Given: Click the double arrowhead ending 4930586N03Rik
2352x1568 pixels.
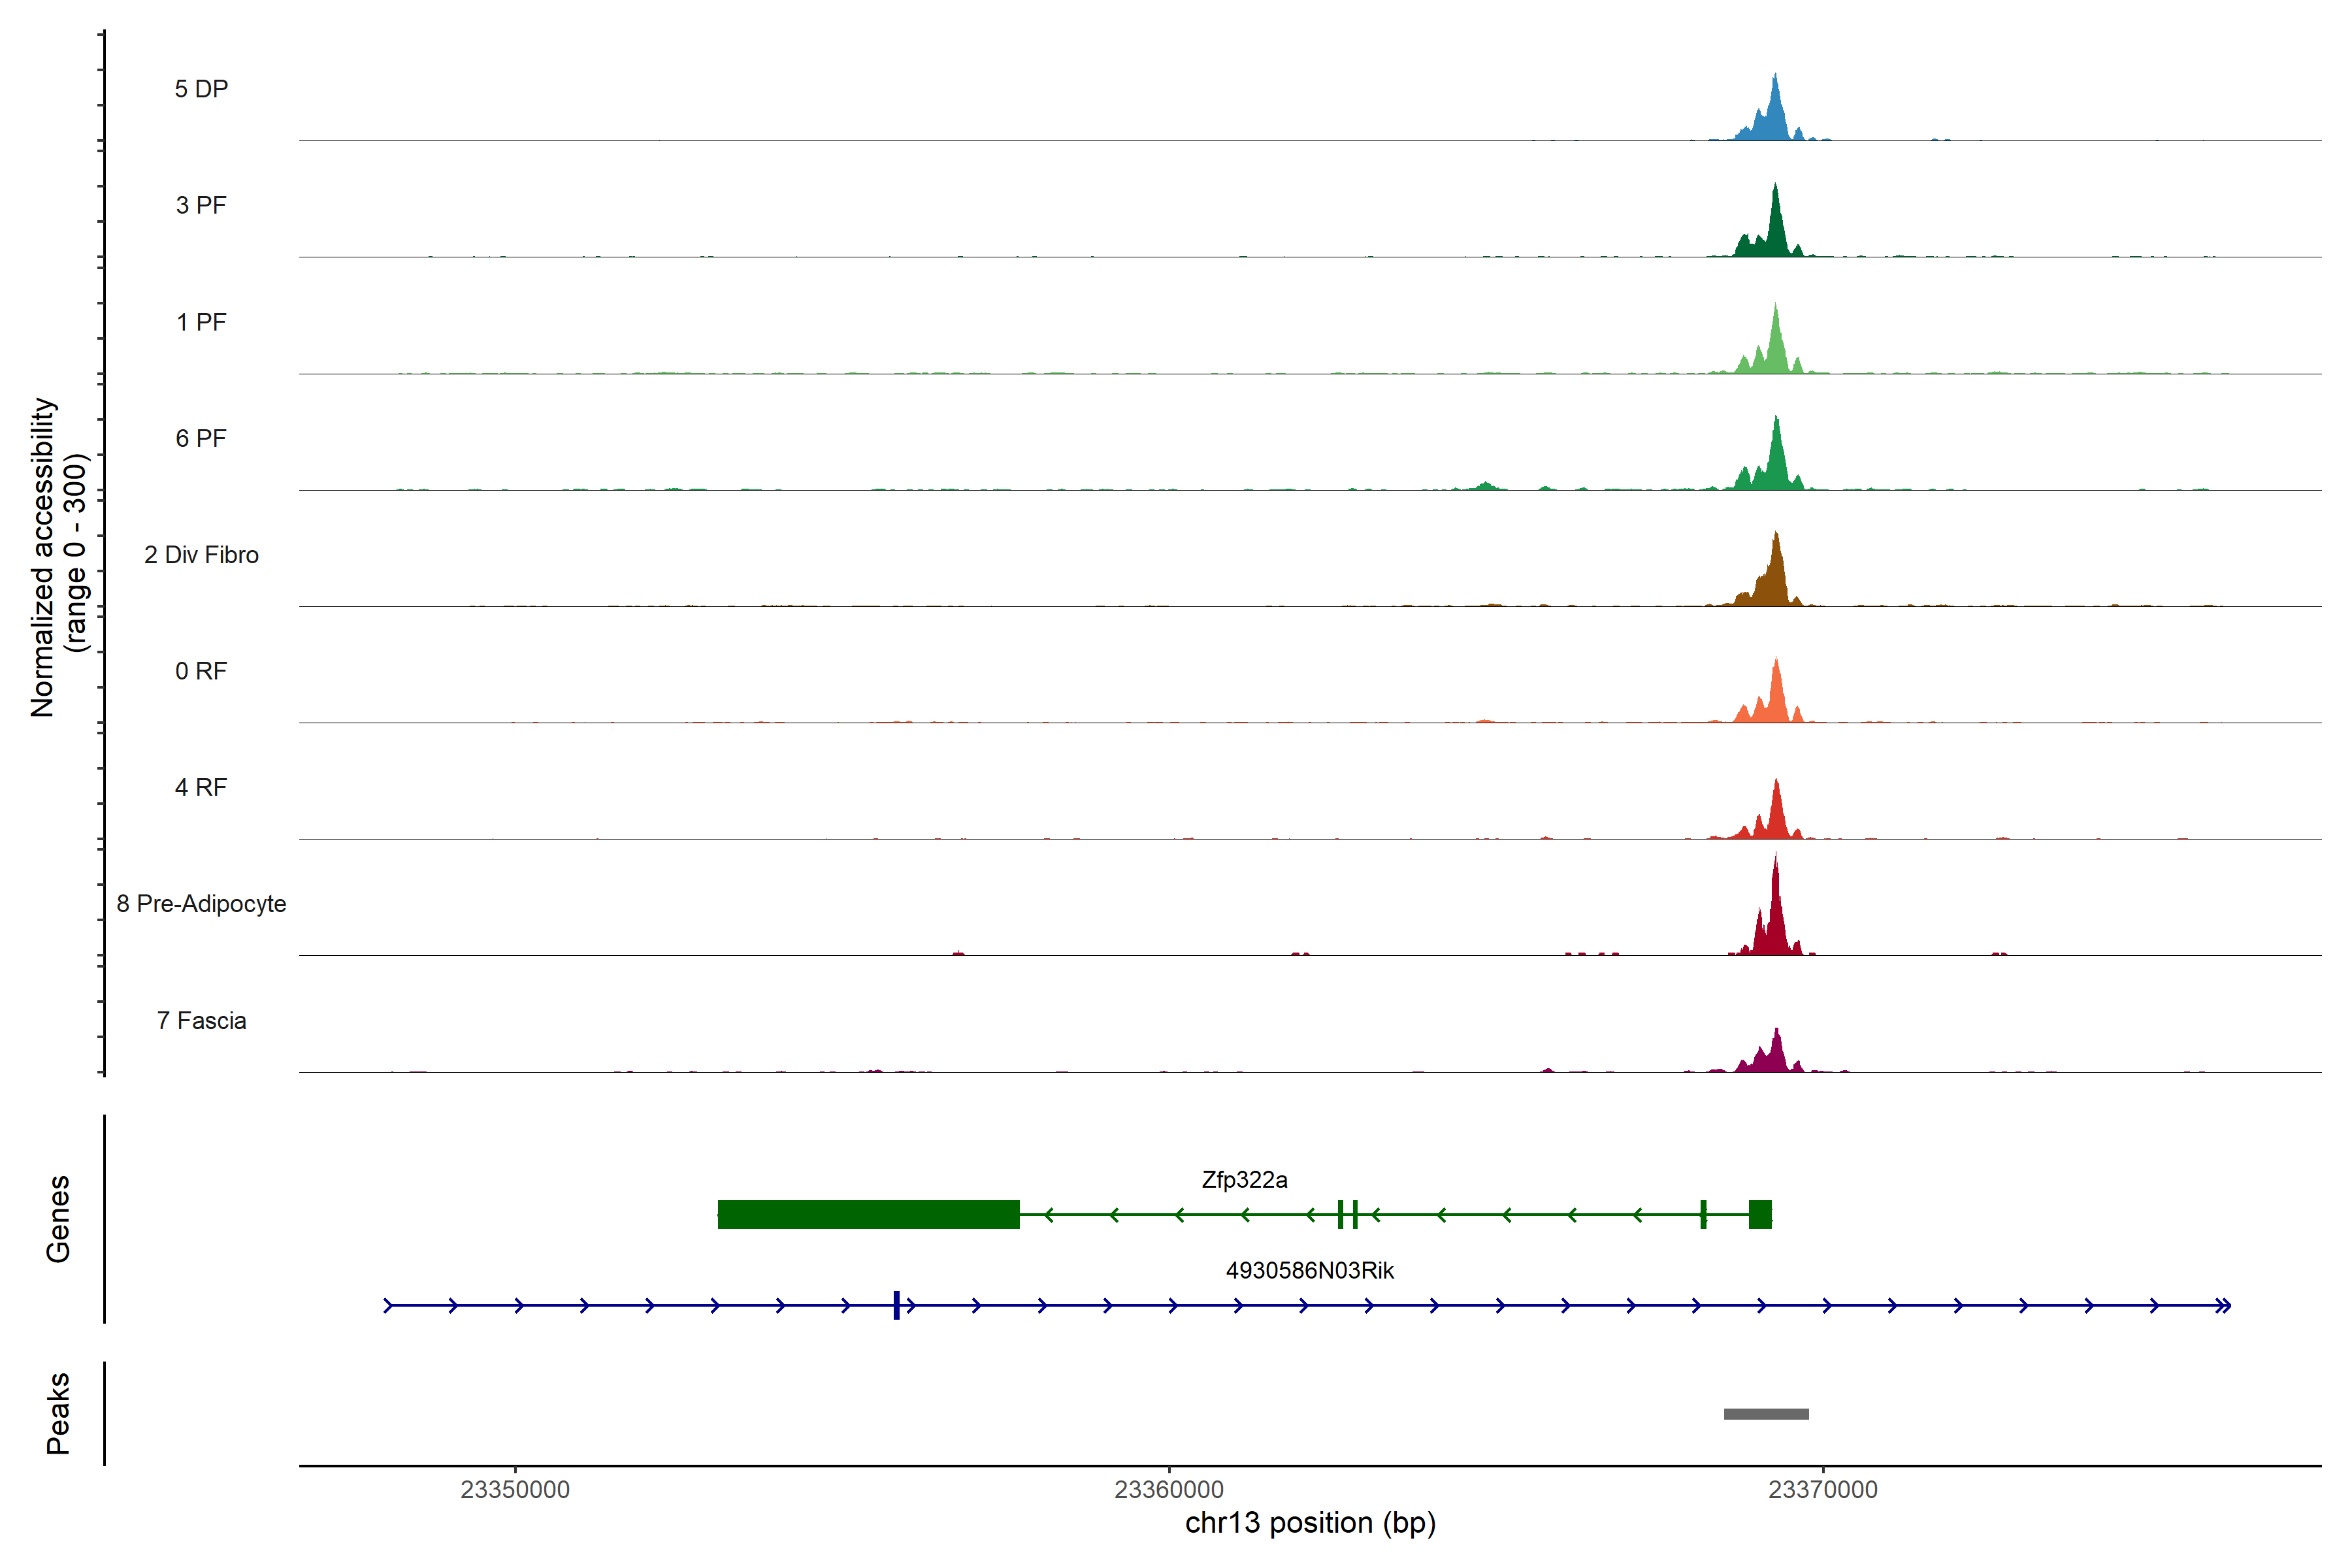Looking at the screenshot, I should click(2223, 1305).
